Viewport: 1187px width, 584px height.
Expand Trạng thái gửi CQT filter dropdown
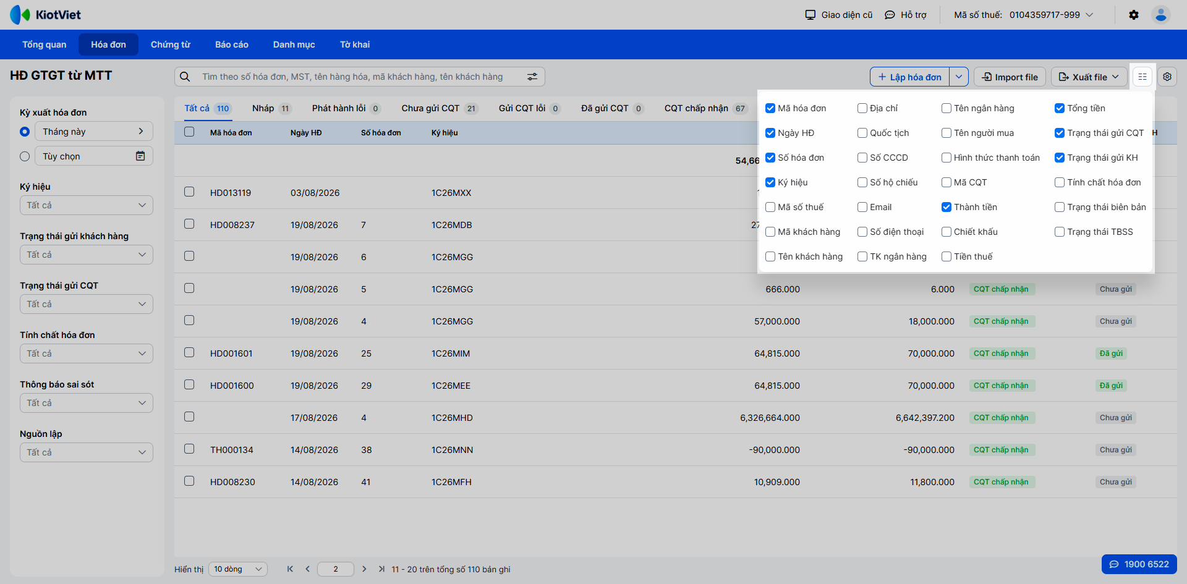click(87, 304)
